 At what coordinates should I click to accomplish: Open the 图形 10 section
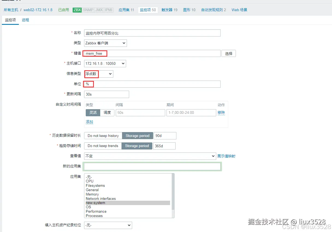click(x=189, y=10)
